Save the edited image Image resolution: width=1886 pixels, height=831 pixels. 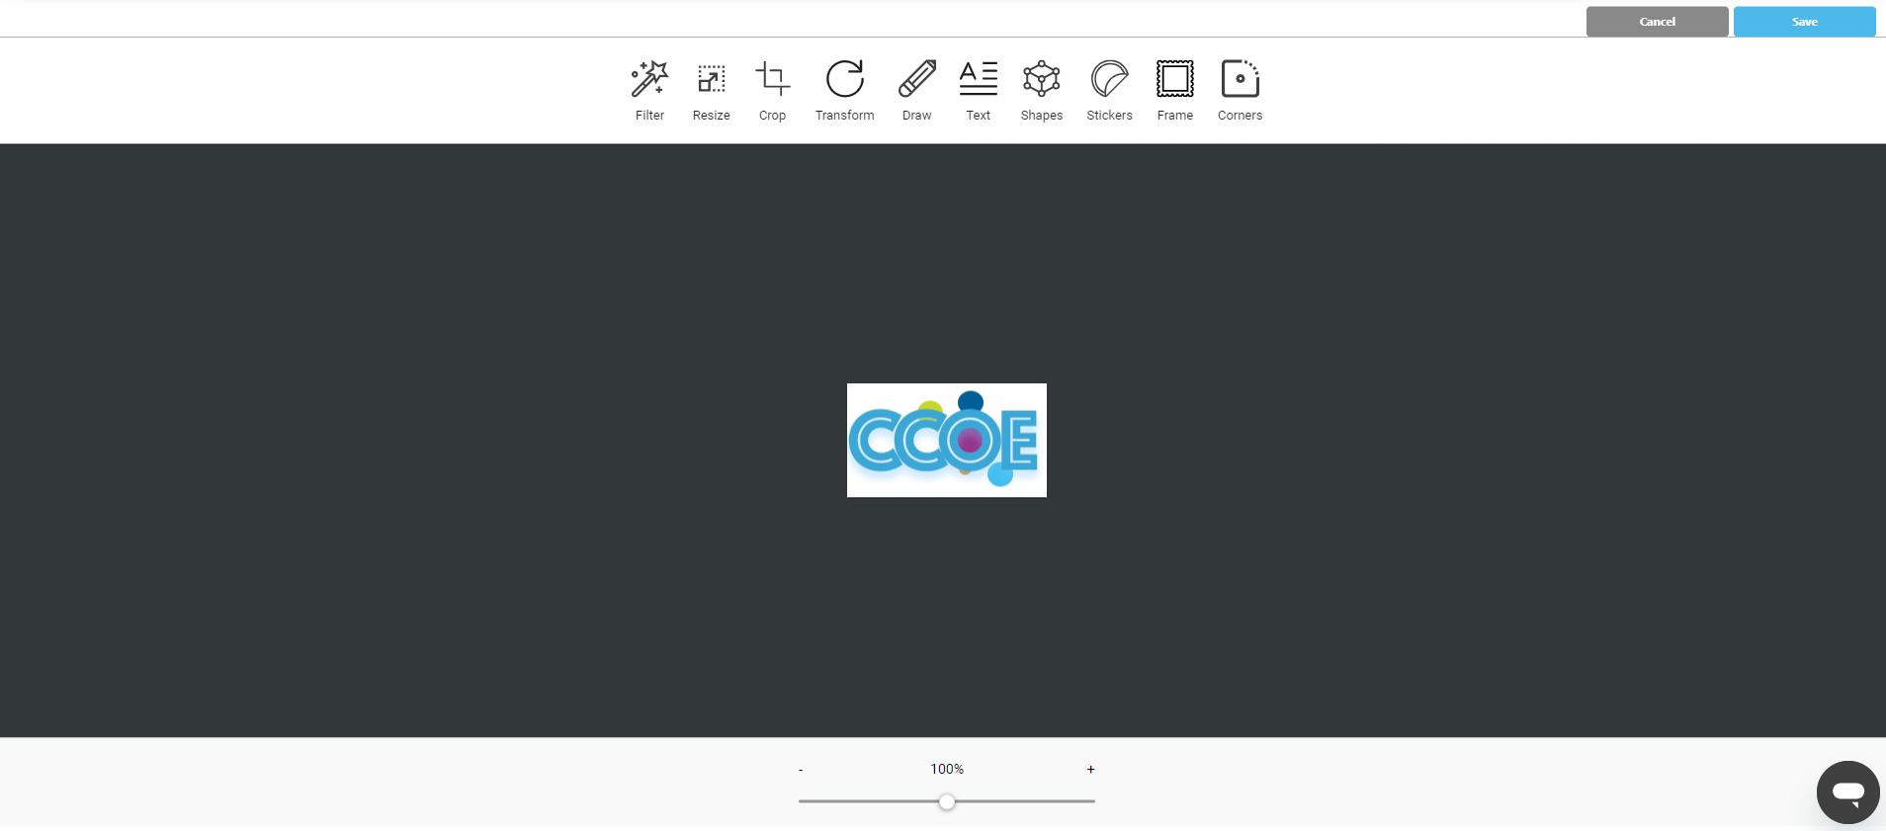1804,22
